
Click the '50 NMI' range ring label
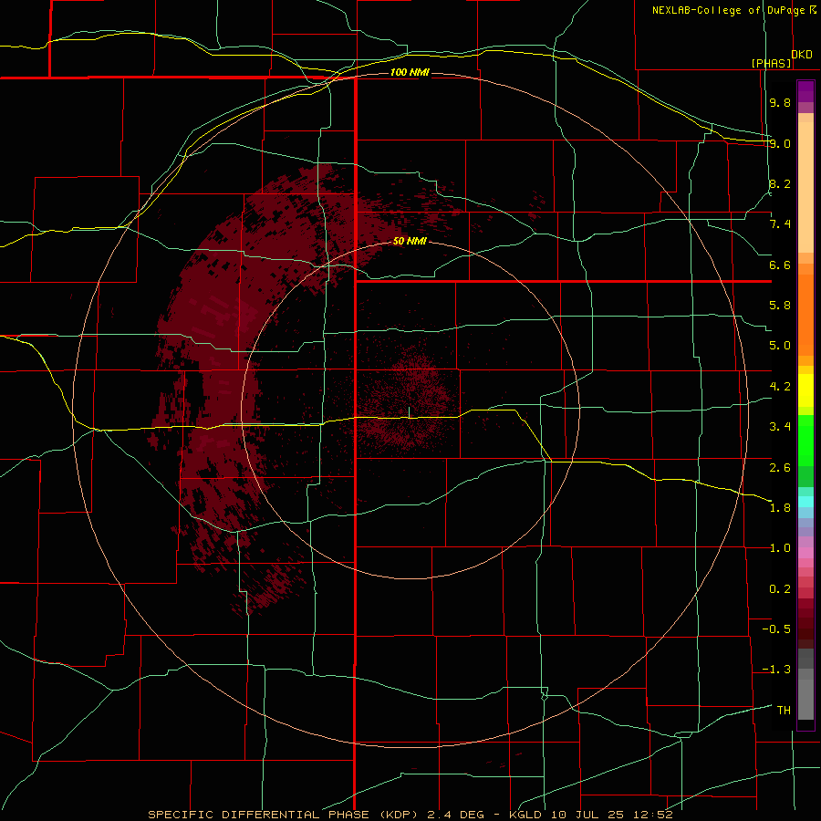point(410,242)
